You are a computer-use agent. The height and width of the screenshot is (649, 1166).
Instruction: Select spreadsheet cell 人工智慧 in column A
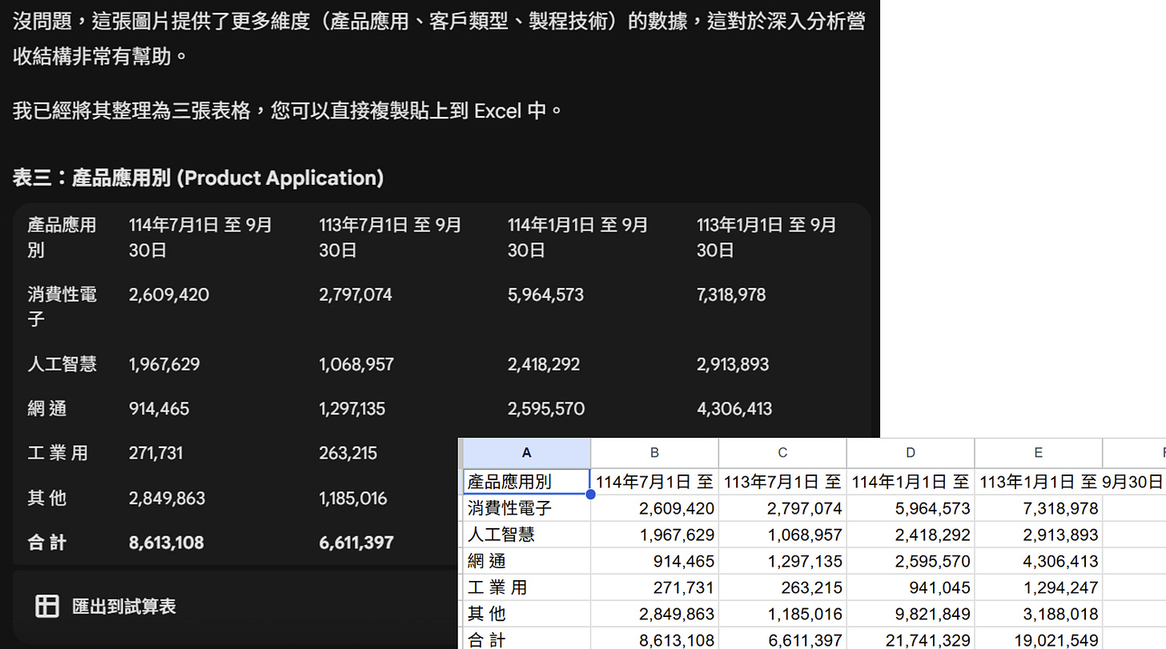pyautogui.click(x=526, y=535)
